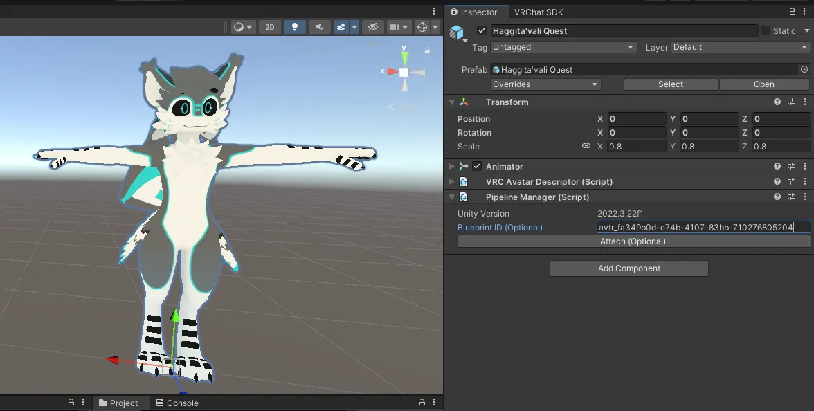Click the Blueprint ID text field
This screenshot has height=411, width=814.
point(703,227)
